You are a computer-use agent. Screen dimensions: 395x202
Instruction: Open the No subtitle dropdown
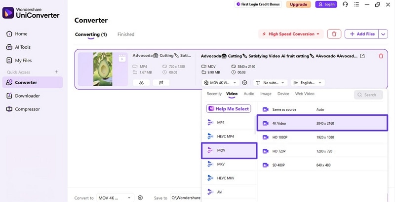click(270, 83)
